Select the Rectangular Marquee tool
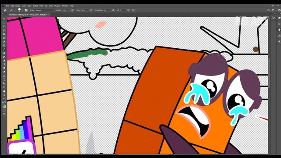Viewport: 281px width, 158px height. tap(4, 22)
